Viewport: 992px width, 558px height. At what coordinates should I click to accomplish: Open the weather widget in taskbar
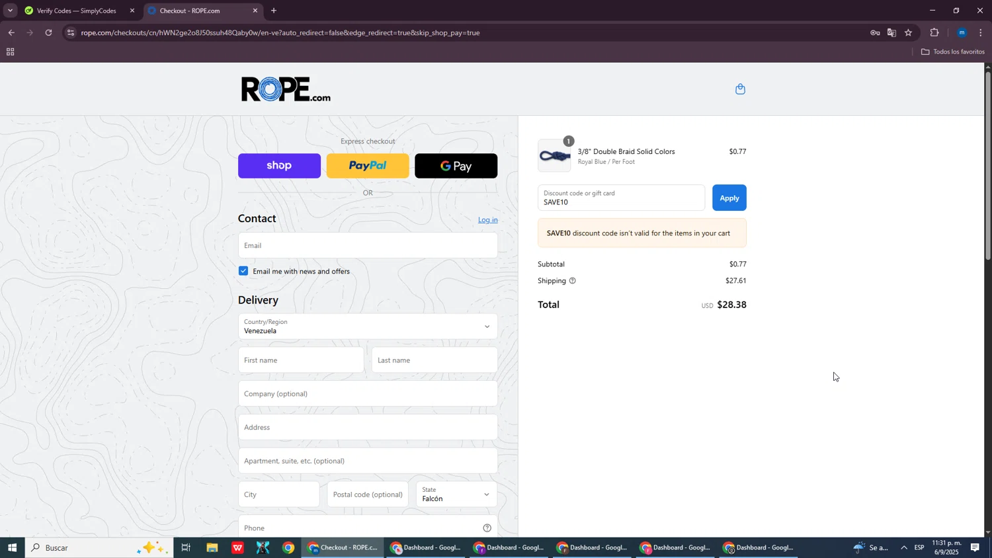[x=869, y=547]
